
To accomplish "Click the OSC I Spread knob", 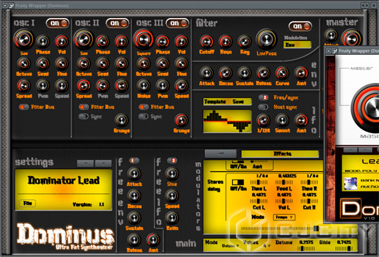I will [24, 86].
